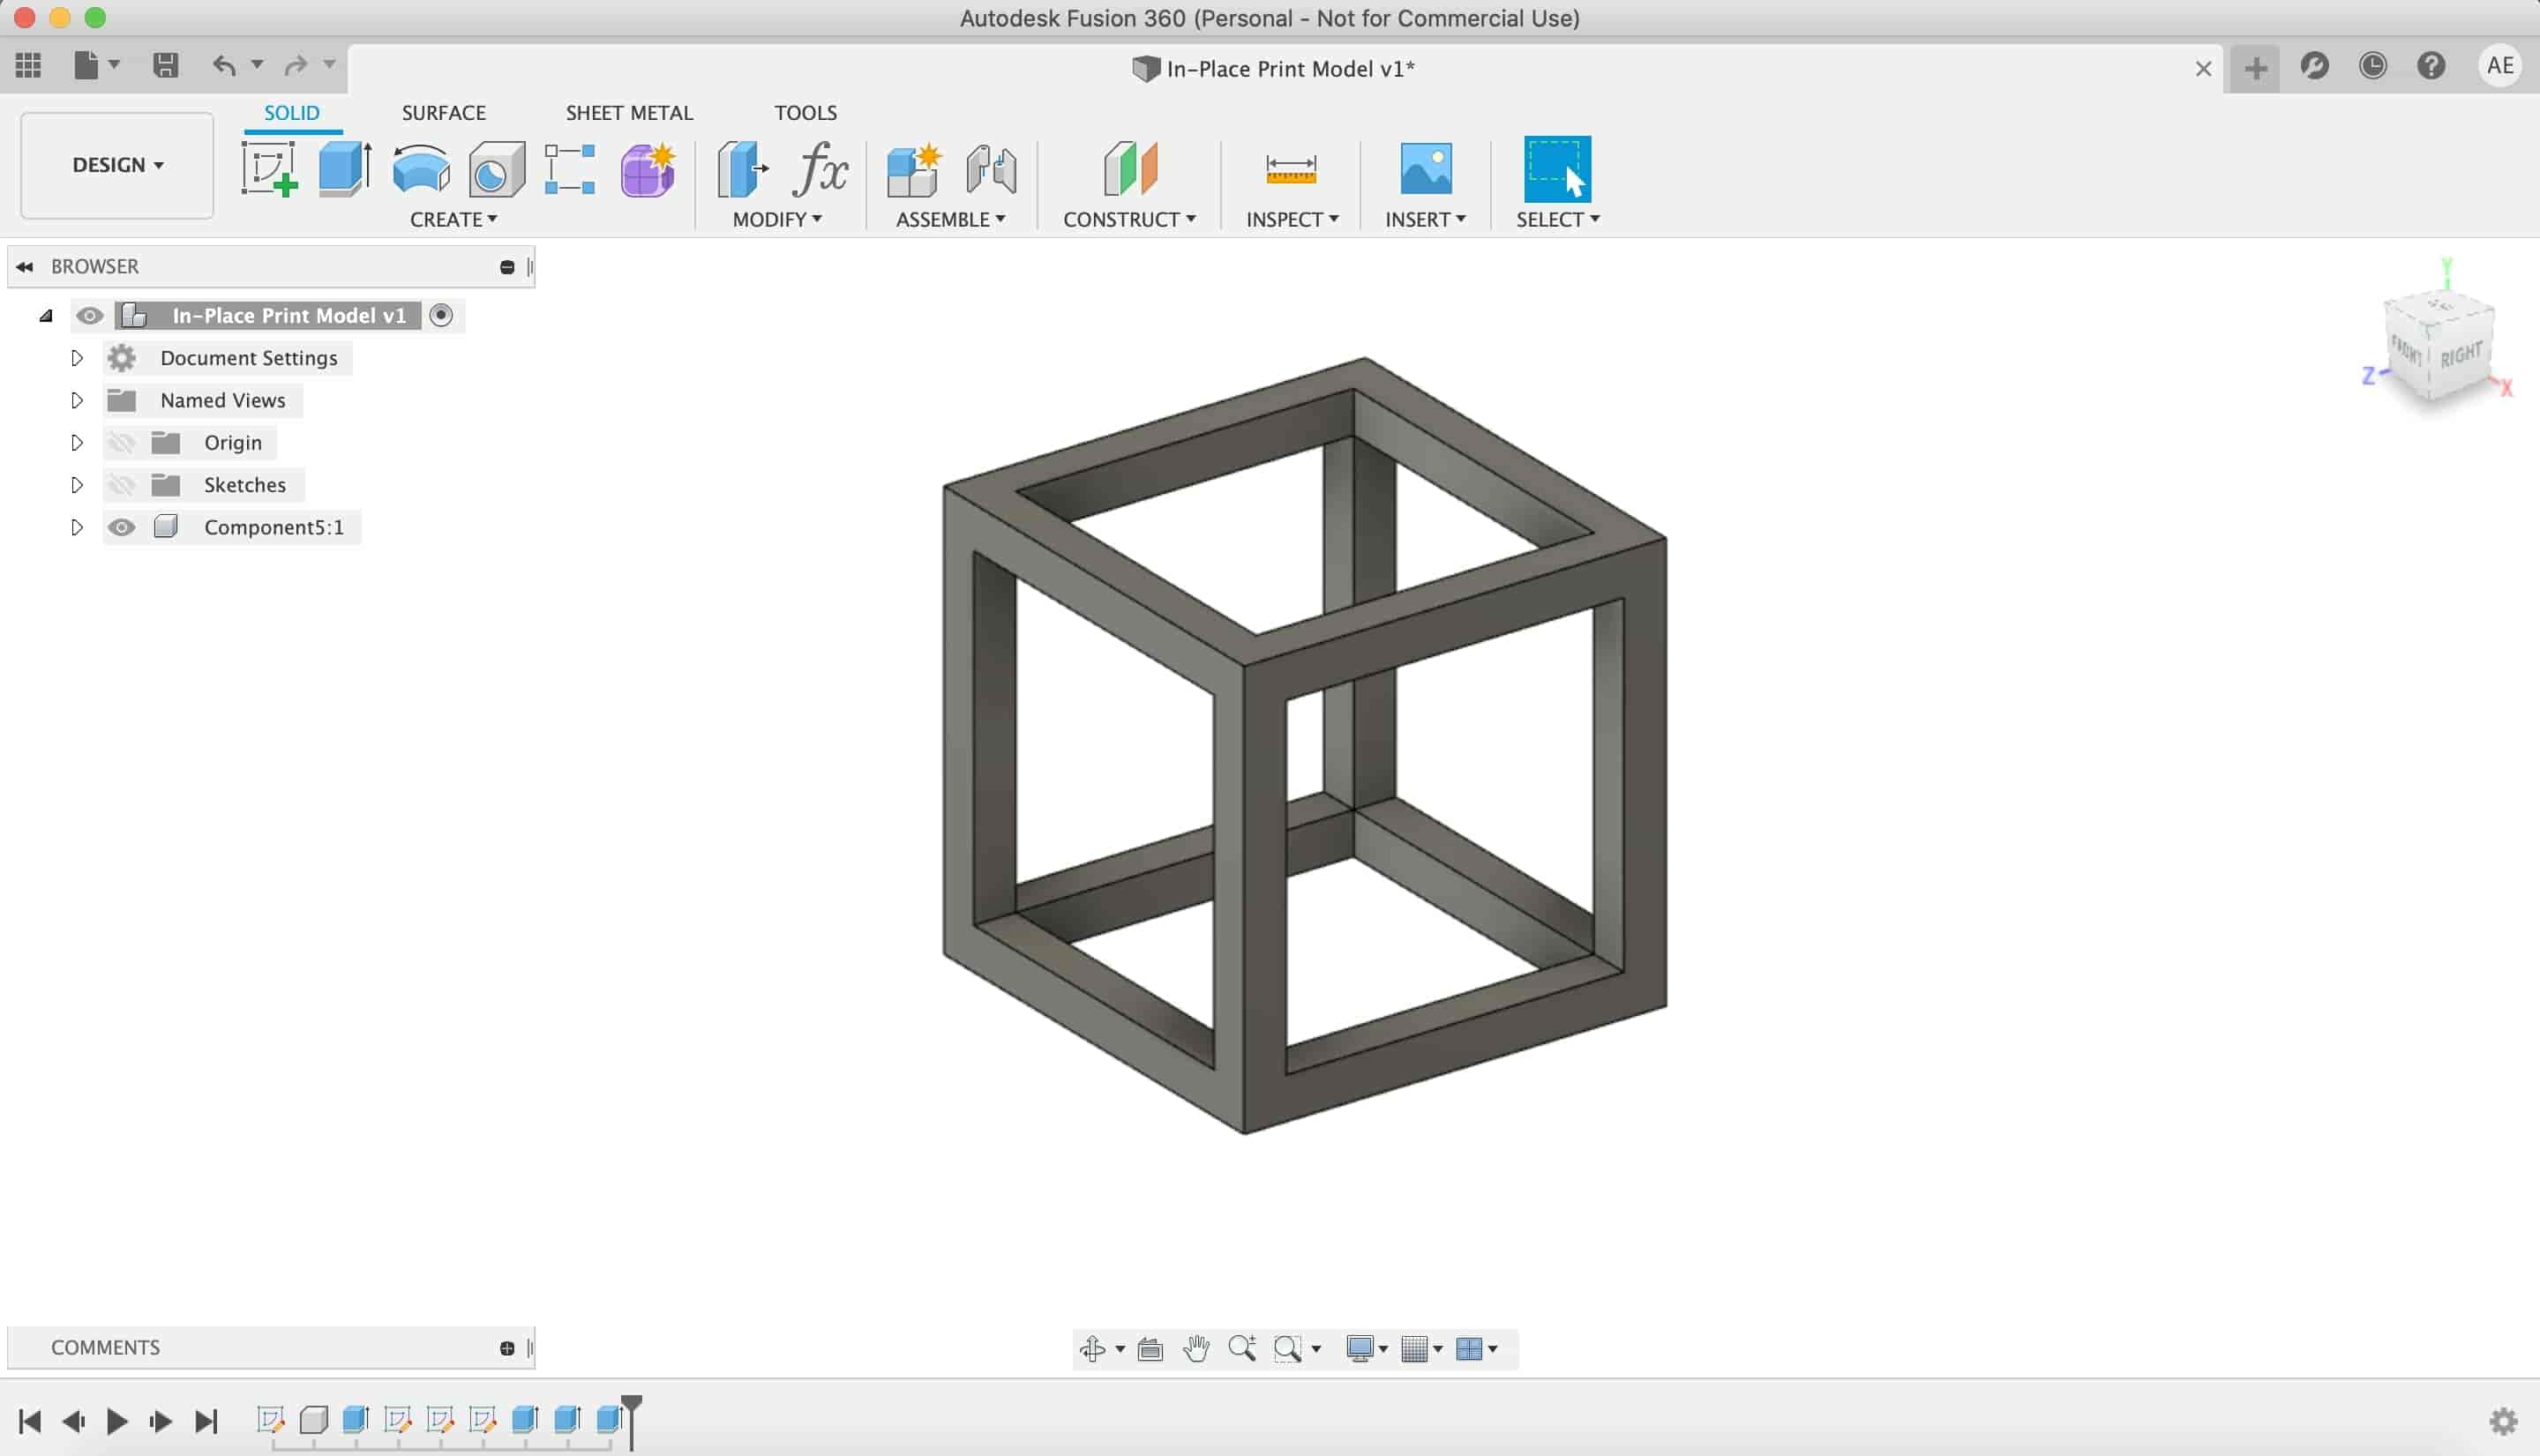This screenshot has height=1456, width=2540.
Task: Open Change Parameters fx tool
Action: pyautogui.click(x=820, y=168)
